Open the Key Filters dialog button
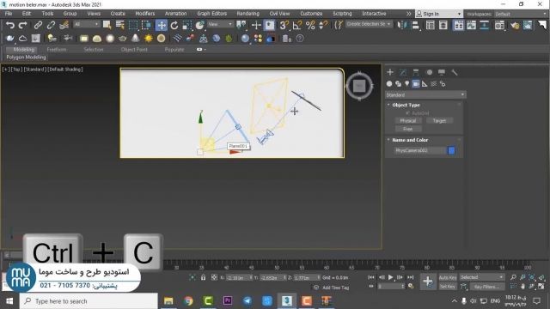 point(487,287)
